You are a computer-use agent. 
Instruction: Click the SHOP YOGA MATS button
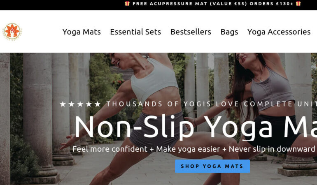(x=212, y=166)
